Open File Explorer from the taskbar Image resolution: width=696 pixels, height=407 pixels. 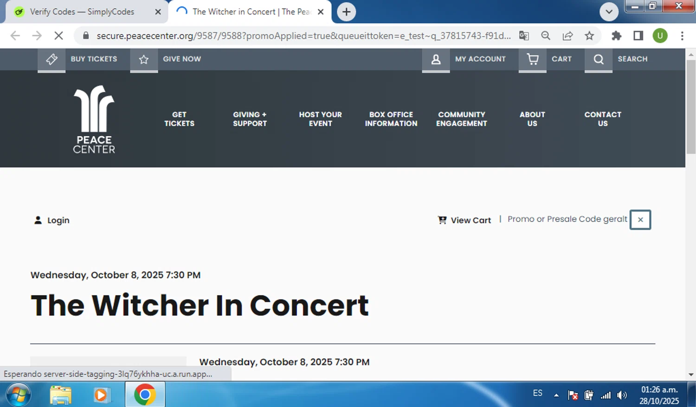point(61,395)
